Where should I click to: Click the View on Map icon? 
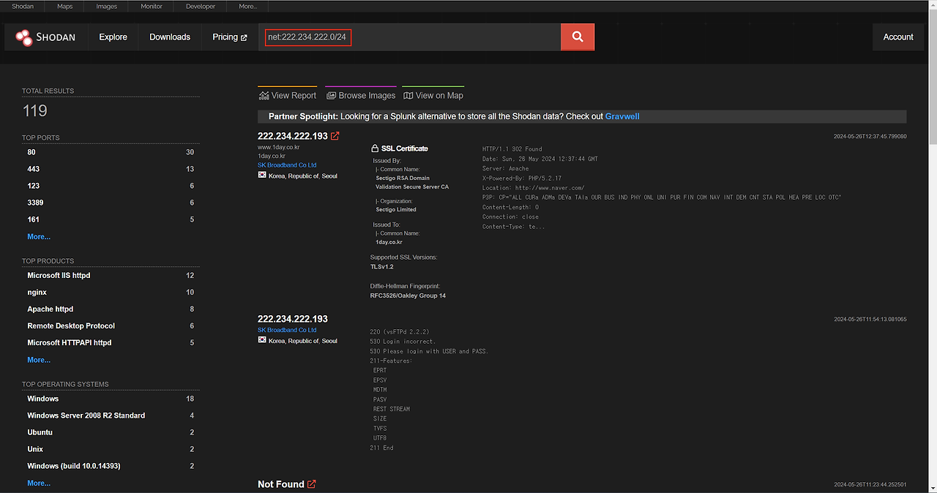tap(408, 96)
